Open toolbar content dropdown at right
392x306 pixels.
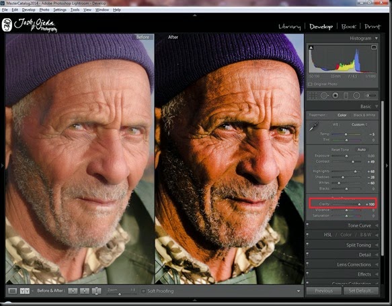coord(299,291)
